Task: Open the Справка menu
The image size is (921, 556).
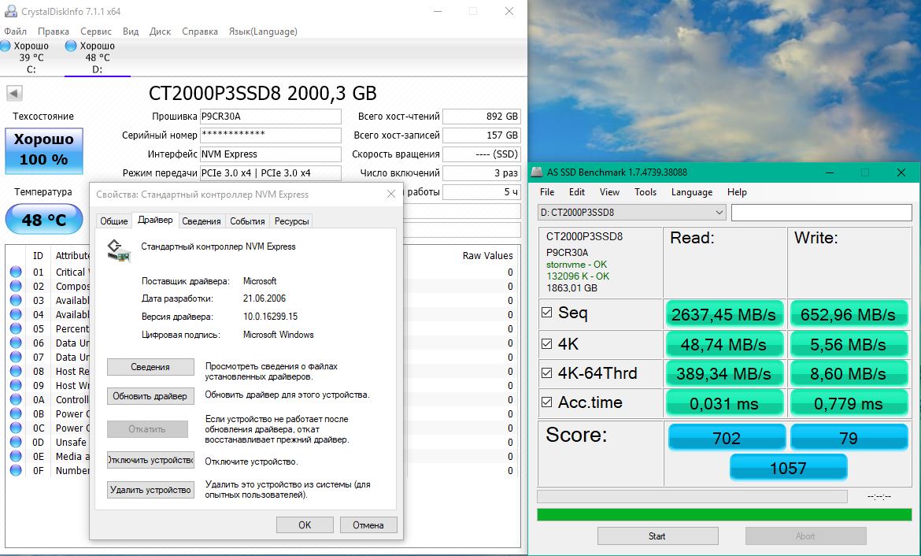Action: click(x=200, y=32)
